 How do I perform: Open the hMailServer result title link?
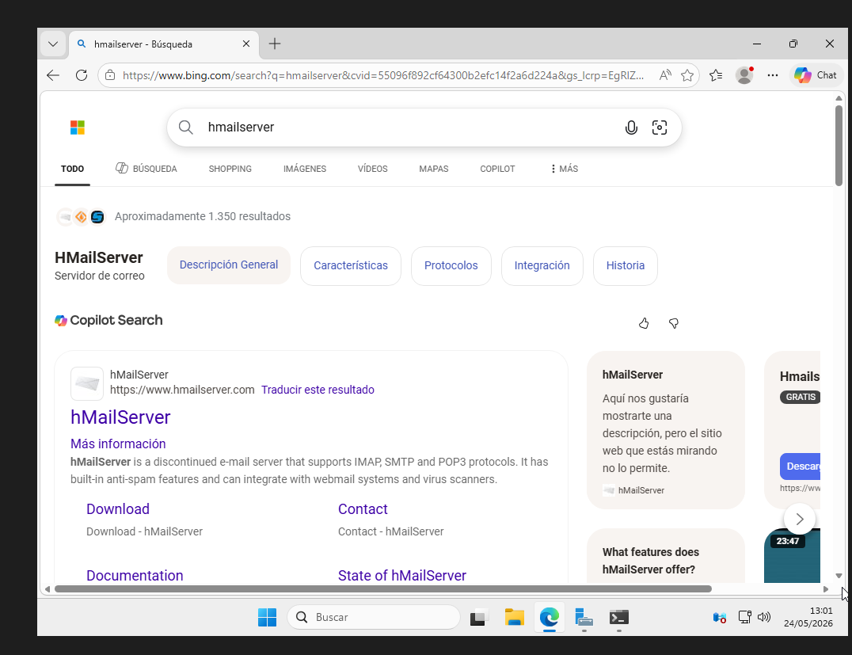pos(120,417)
